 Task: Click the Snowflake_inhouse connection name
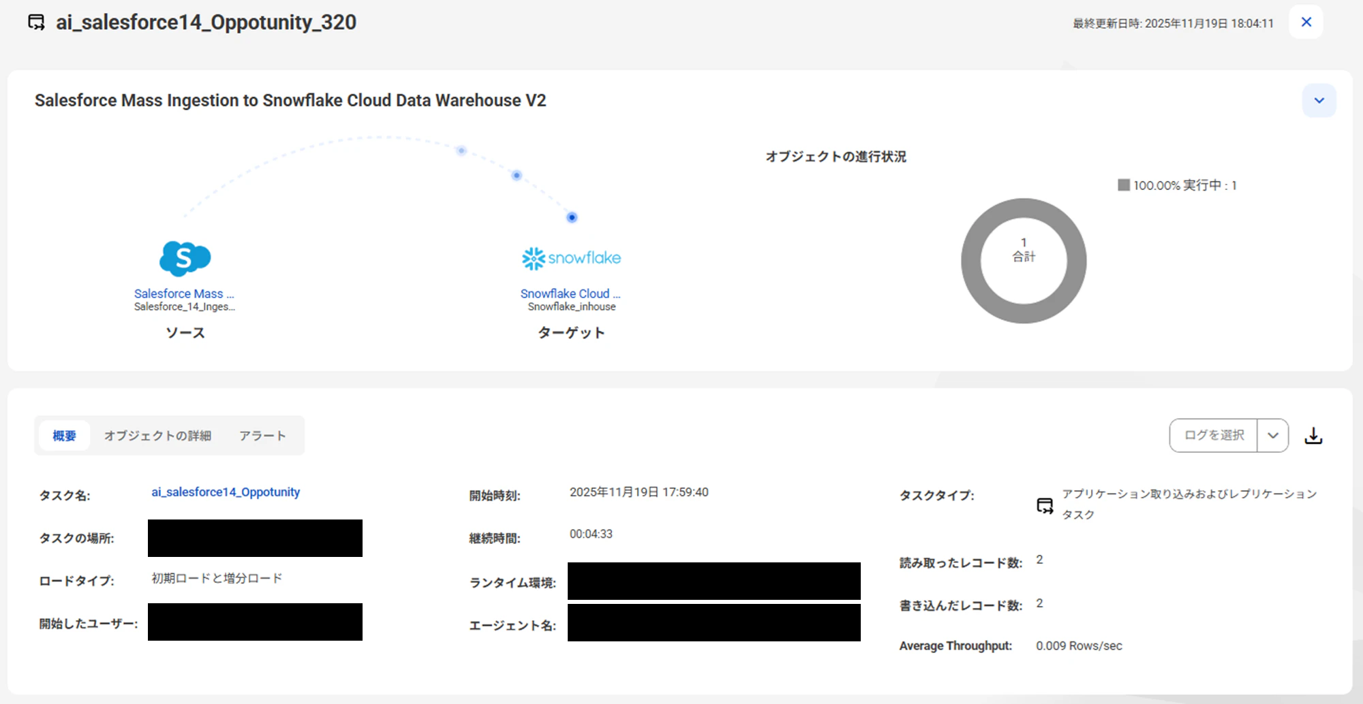(x=572, y=307)
